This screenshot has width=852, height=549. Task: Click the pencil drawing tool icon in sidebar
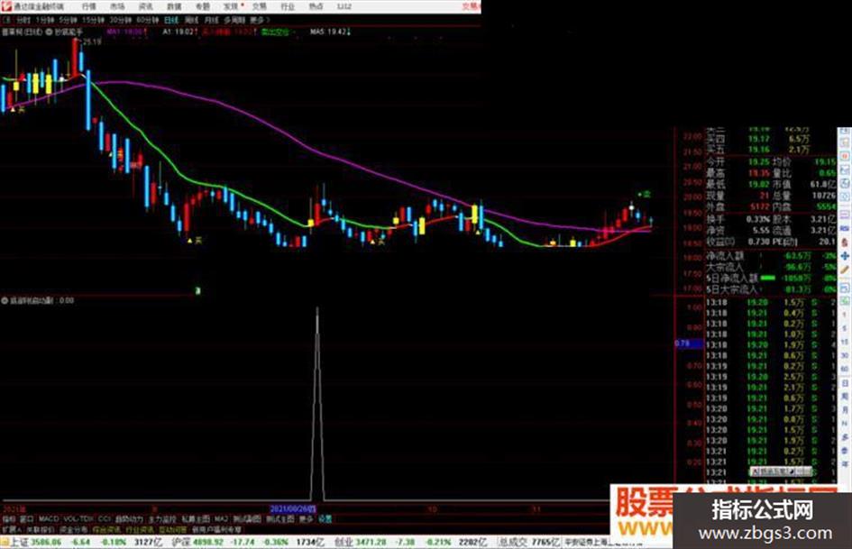point(845,270)
